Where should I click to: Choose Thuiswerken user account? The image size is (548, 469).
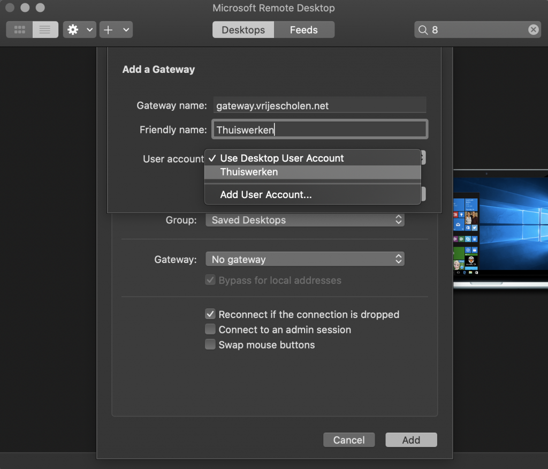tap(313, 172)
